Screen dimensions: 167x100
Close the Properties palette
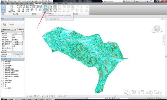(x=24, y=19)
